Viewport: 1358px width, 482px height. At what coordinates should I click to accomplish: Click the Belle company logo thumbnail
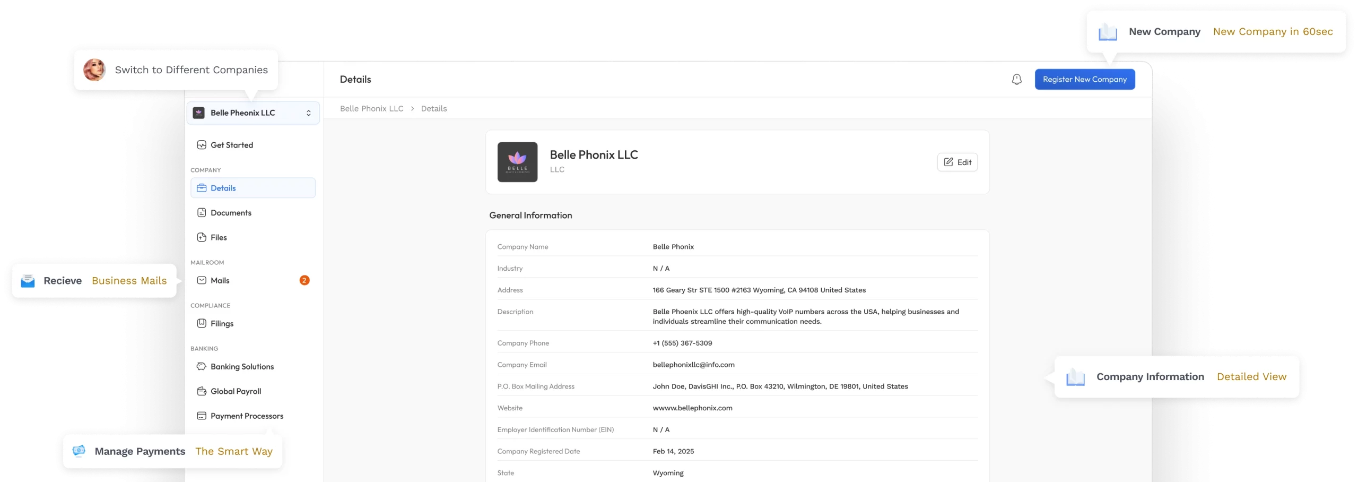517,162
